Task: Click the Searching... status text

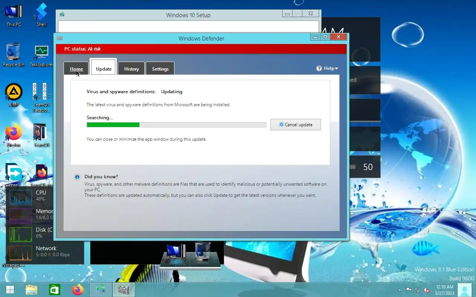Action: point(100,118)
